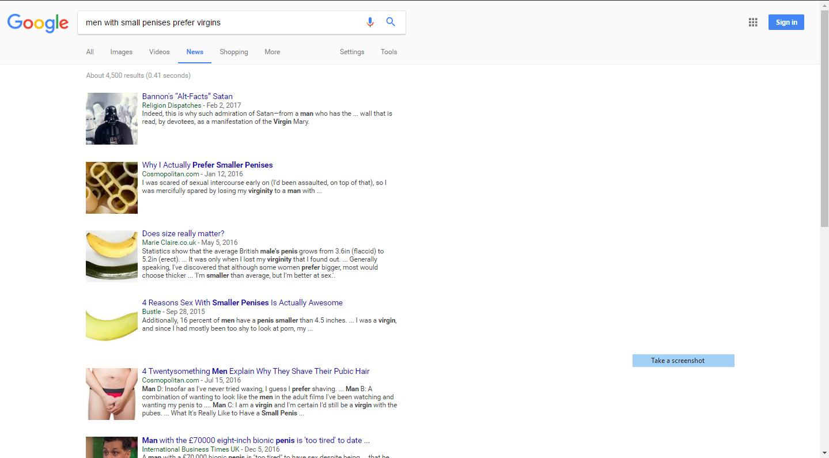829x458 pixels.
Task: Click the scrollbar down arrow
Action: pyautogui.click(x=824, y=453)
